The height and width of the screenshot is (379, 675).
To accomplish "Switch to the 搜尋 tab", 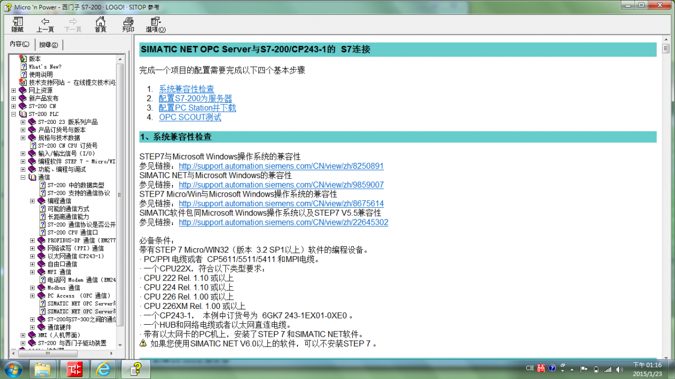I will pos(49,44).
